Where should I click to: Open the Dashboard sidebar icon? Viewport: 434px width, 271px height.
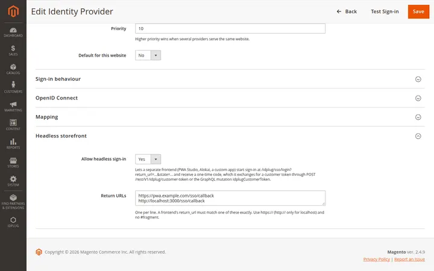pyautogui.click(x=13, y=32)
